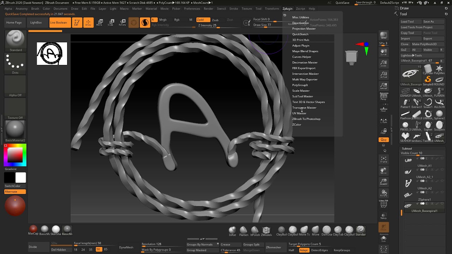Activate the Draw mode icon
Image resolution: width=452 pixels, height=254 pixels.
tap(88, 23)
